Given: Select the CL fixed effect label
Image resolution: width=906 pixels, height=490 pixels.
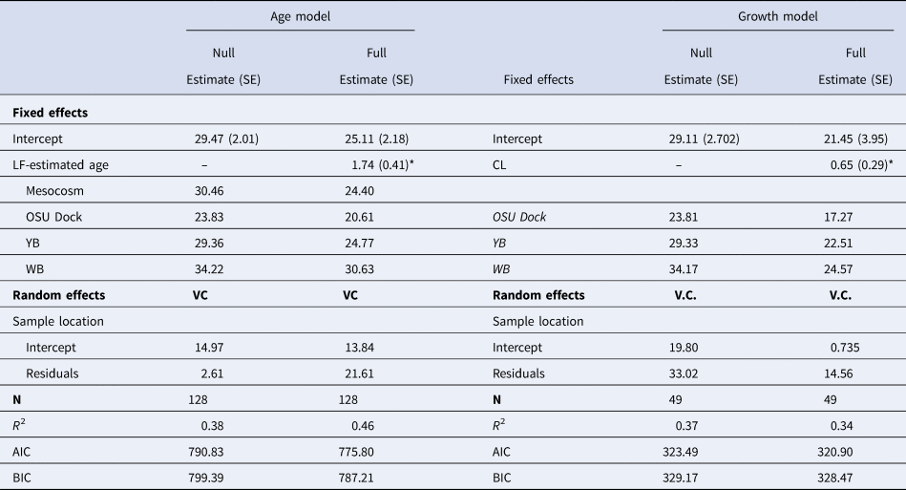Looking at the screenshot, I should (x=500, y=164).
